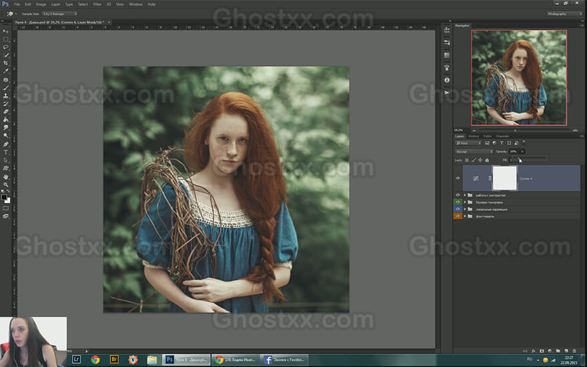The width and height of the screenshot is (587, 367).
Task: Open the Filter menu
Action: [x=97, y=4]
